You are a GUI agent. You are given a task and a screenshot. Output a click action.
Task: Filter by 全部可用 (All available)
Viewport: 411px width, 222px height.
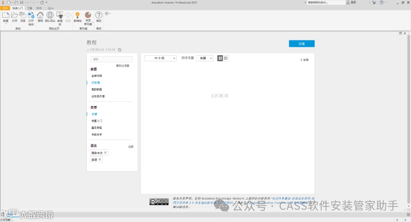[x=97, y=76]
